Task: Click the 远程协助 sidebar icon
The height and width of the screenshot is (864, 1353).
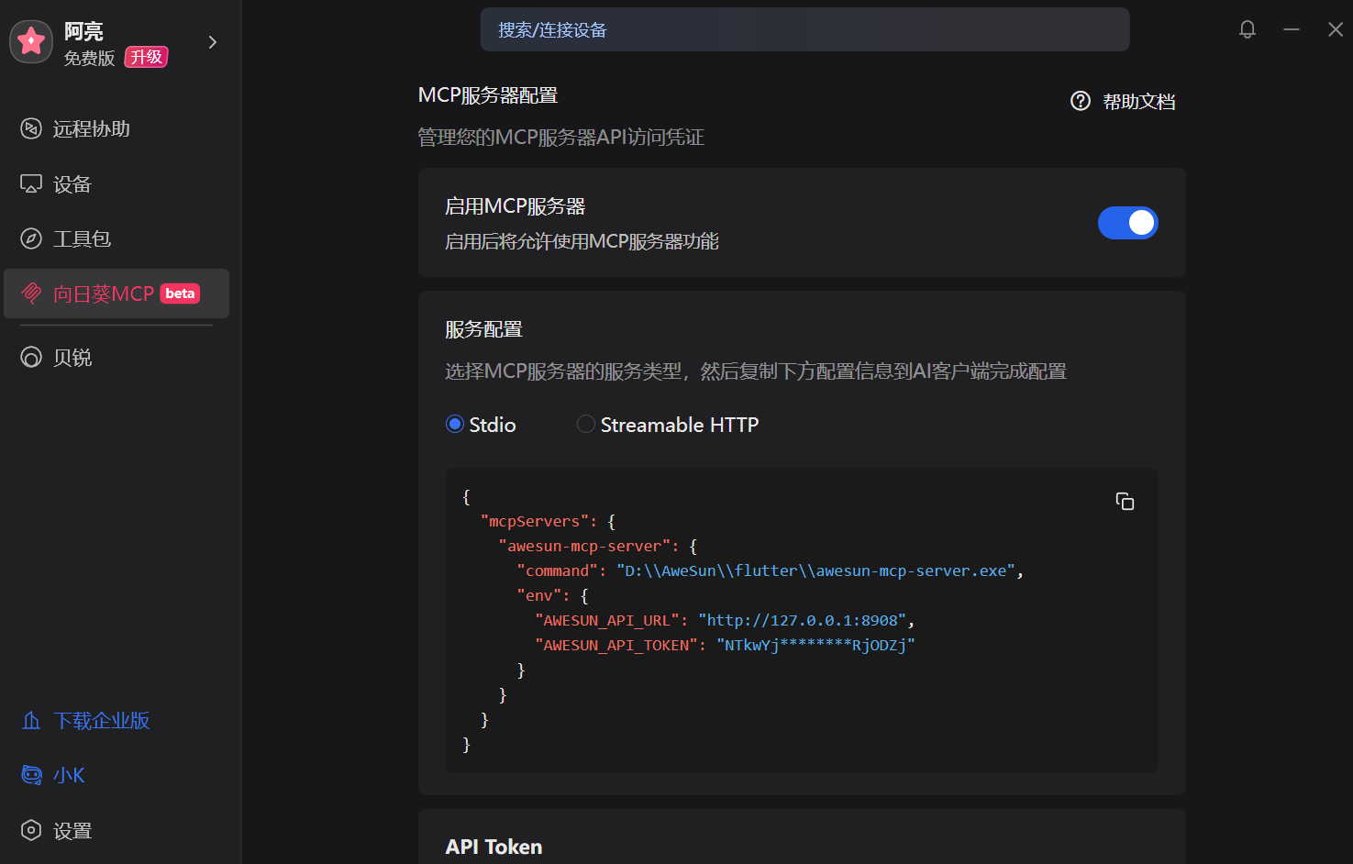Action: (31, 128)
